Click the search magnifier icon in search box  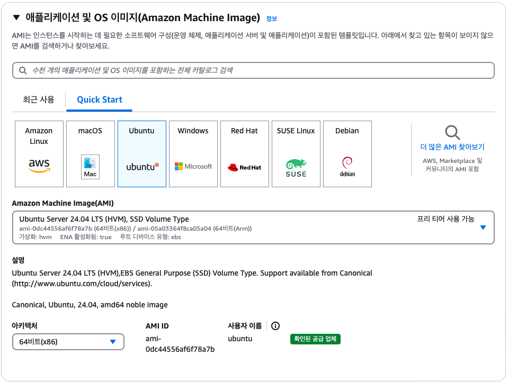point(23,70)
